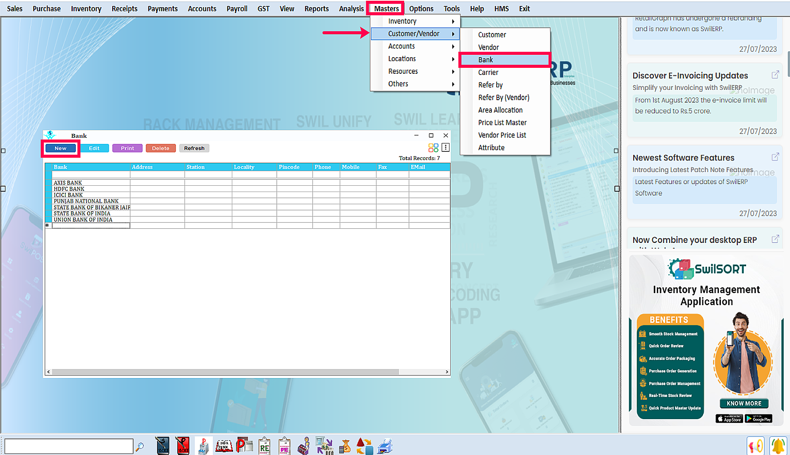Open the Reports menu
The image size is (790, 455).
point(316,8)
